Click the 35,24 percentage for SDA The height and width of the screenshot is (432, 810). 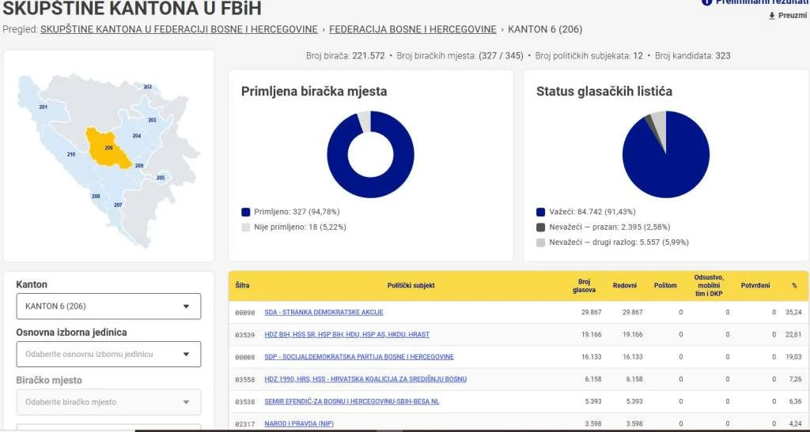tap(794, 313)
